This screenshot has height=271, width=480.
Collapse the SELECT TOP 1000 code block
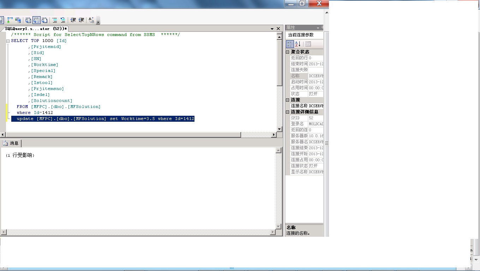[8, 41]
